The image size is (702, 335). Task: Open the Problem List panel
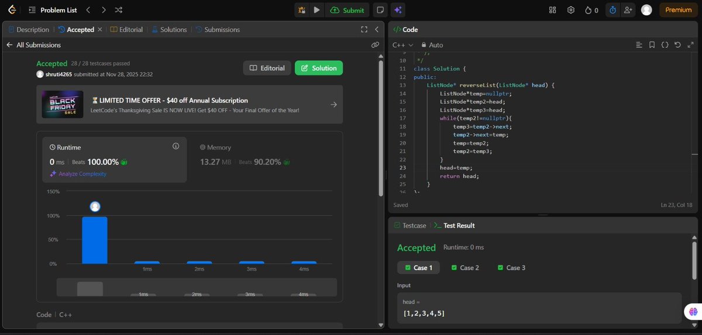tap(52, 10)
